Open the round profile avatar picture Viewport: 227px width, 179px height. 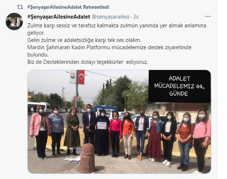coord(14,22)
